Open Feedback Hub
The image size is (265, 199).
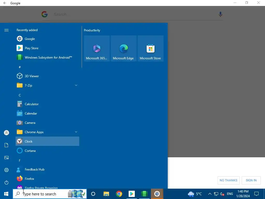(x=47, y=169)
